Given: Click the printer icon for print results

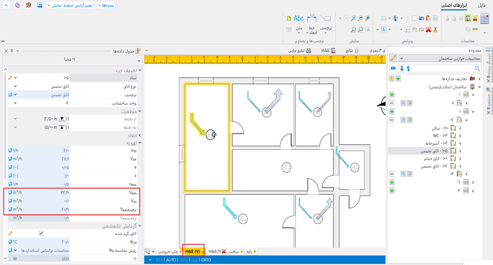Looking at the screenshot, I should click(308, 50).
